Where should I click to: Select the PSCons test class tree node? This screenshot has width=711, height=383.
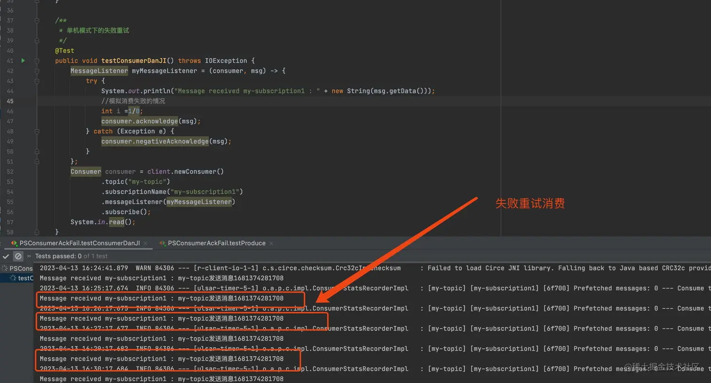click(x=21, y=268)
